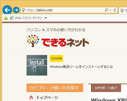Click the Internet Explorer page icon in favorites bar
This screenshot has height=101, width=127.
12,18
